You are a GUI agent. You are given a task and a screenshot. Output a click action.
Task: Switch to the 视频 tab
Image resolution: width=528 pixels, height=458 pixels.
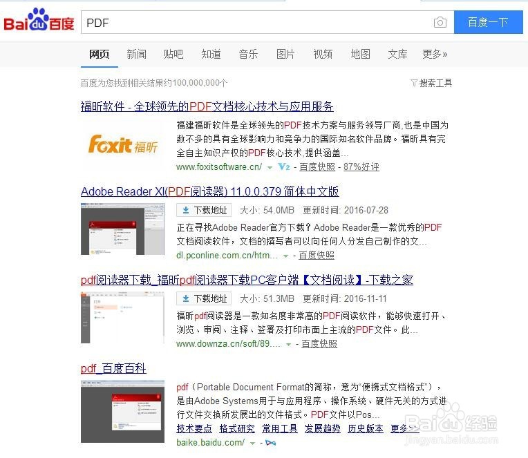tap(323, 54)
